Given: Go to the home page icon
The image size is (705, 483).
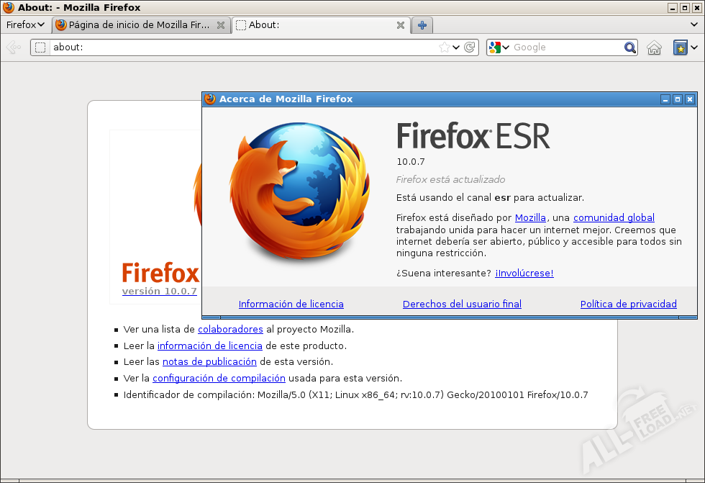Looking at the screenshot, I should point(654,48).
